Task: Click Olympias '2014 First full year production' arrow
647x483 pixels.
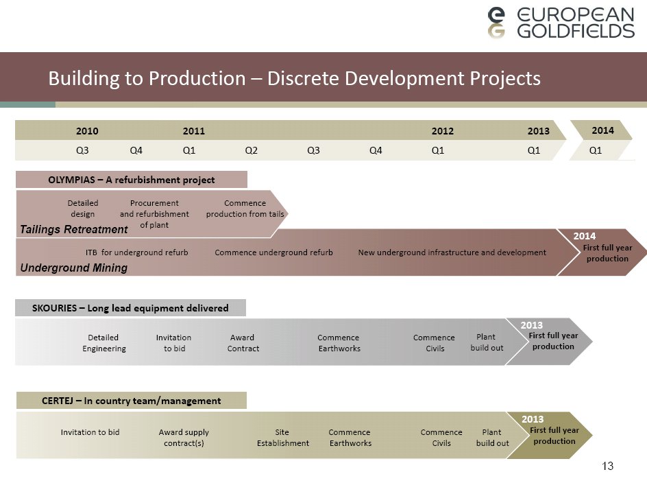Action: [602, 252]
